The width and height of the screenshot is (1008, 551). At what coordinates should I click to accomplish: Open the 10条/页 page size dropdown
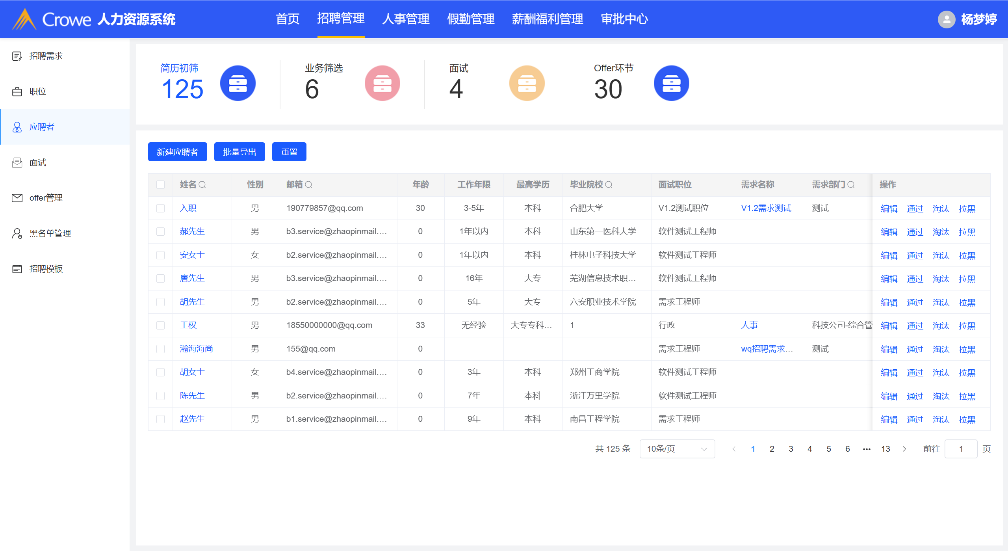pos(677,449)
